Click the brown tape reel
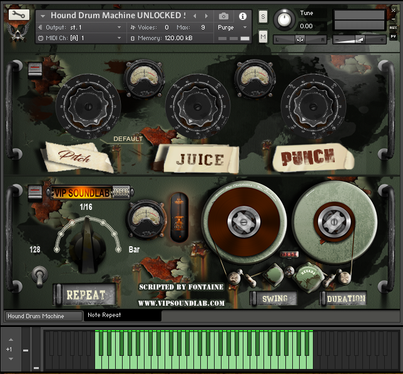403x374 pixels. tap(243, 222)
